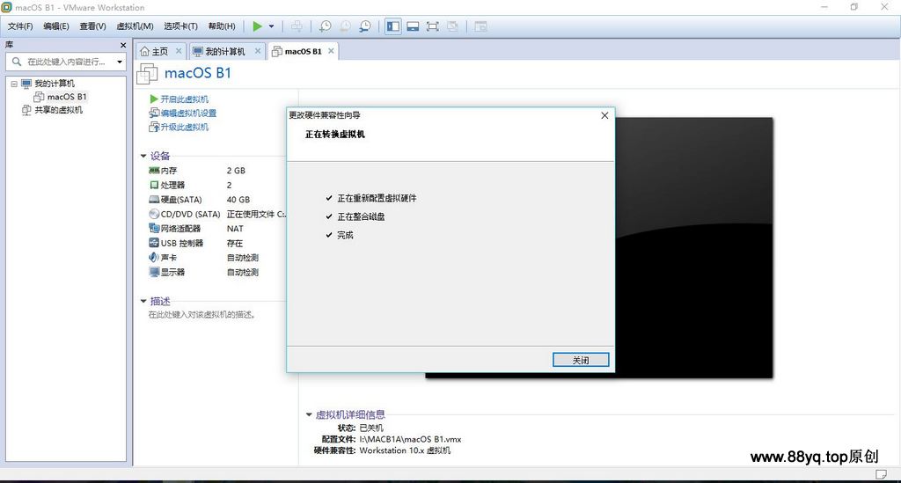Open the dropdown arrow beside the play button
The width and height of the screenshot is (901, 483).
coord(271,26)
